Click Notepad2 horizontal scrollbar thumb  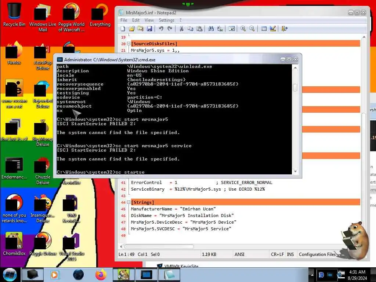[x=159, y=246]
